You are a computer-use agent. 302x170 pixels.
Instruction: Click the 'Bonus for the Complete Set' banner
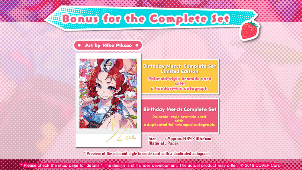click(x=150, y=19)
